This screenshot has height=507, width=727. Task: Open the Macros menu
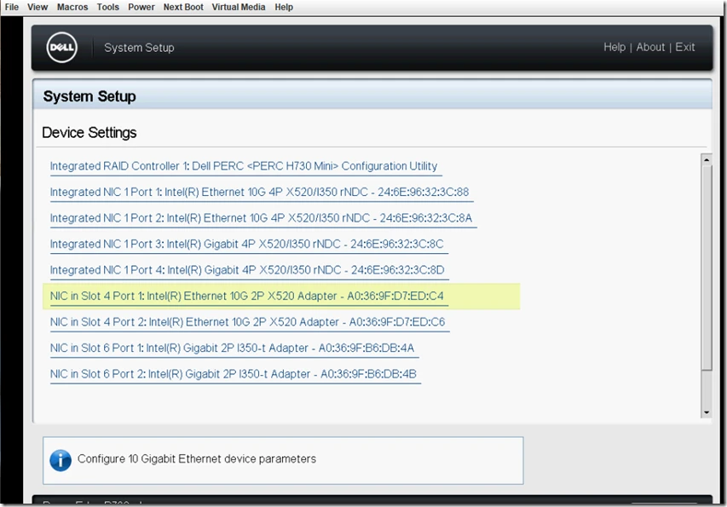pos(72,7)
